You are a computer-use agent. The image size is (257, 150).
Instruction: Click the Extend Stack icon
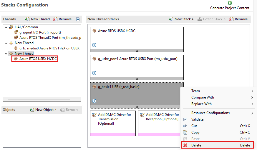[200, 19]
